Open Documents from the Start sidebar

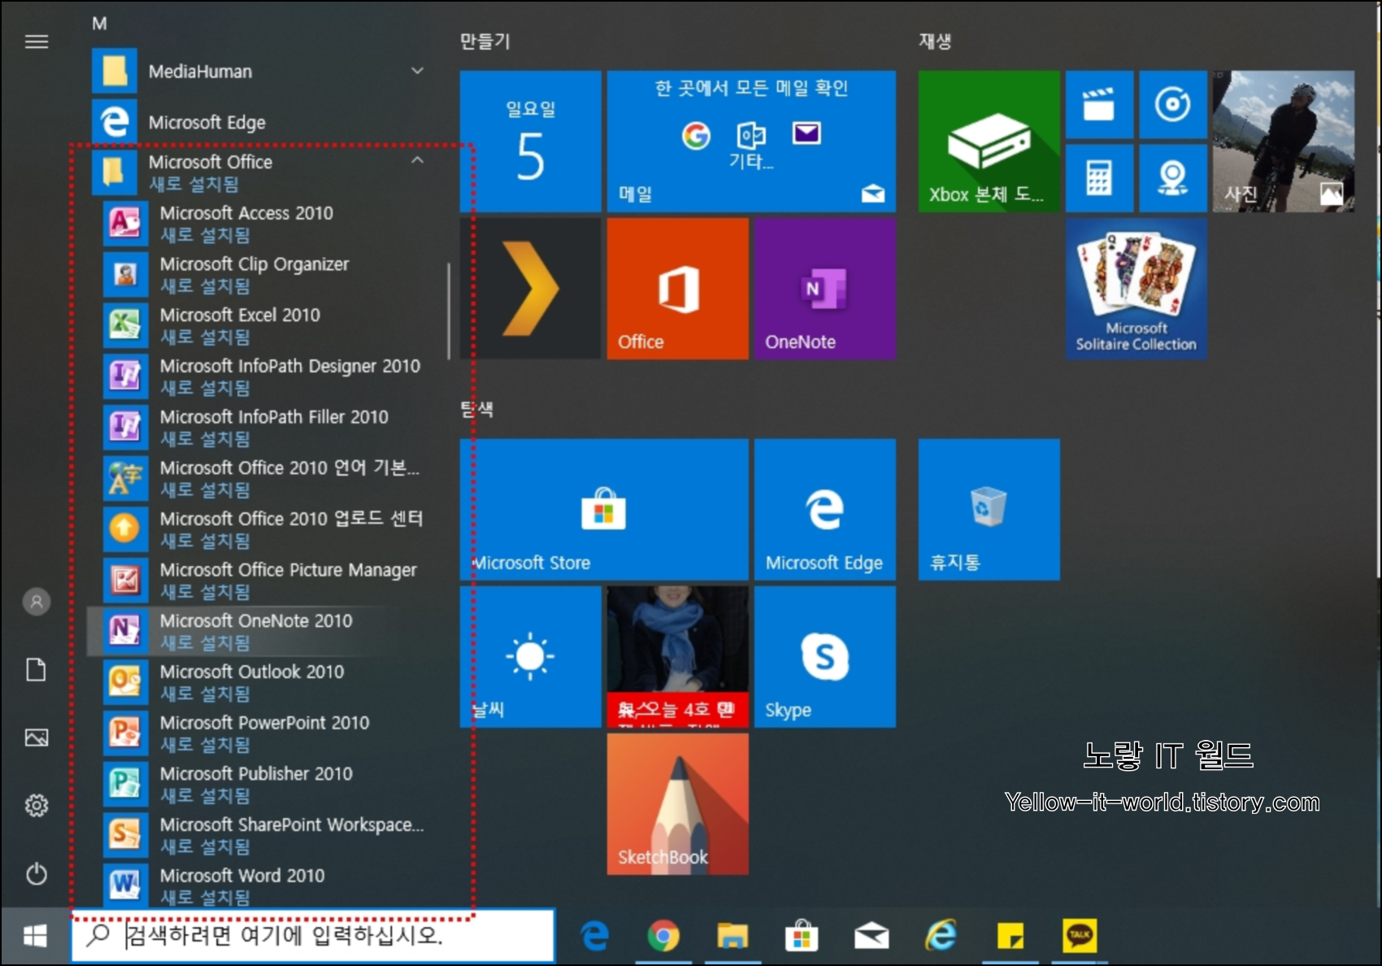(x=37, y=670)
